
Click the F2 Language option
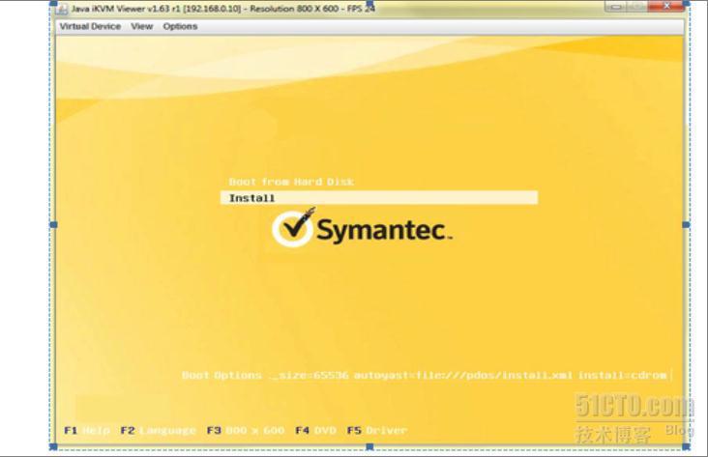(x=158, y=430)
